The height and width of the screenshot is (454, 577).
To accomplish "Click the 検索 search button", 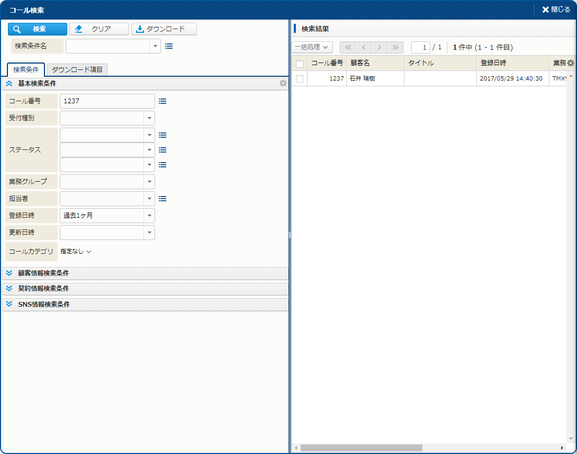I will click(x=38, y=29).
